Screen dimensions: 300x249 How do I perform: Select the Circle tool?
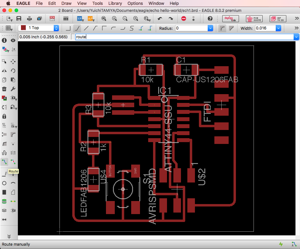4,183
